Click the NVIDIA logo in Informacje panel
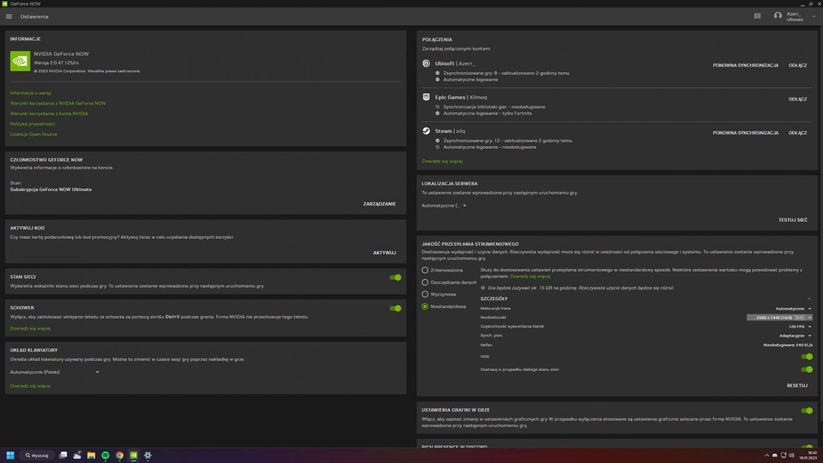This screenshot has height=463, width=823. coord(20,61)
